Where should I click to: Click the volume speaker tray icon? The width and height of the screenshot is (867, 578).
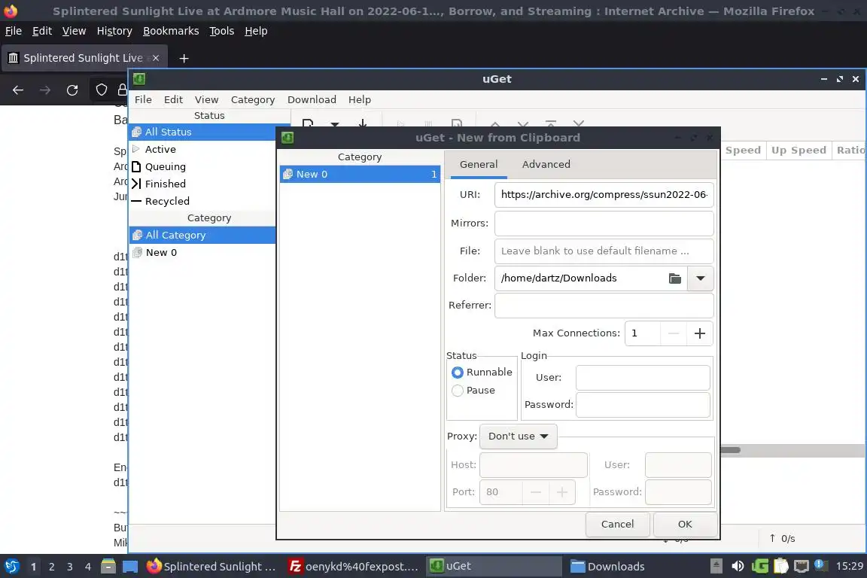pyautogui.click(x=738, y=567)
